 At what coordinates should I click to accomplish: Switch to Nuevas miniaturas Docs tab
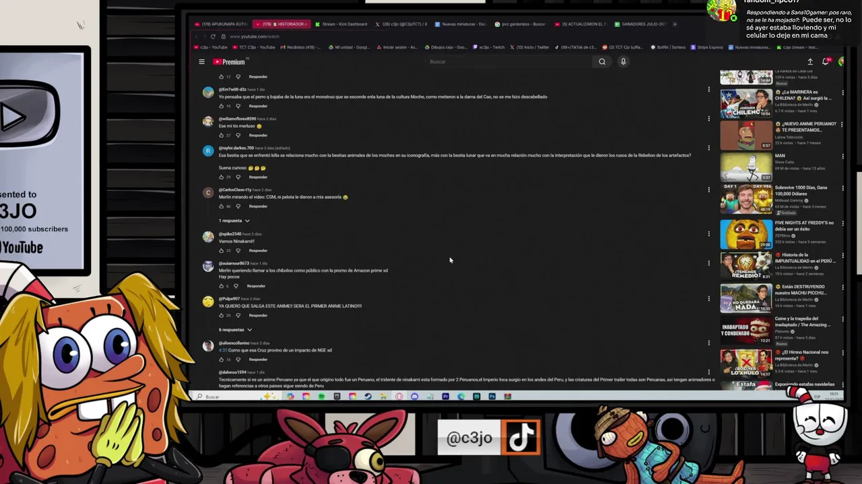(x=460, y=24)
